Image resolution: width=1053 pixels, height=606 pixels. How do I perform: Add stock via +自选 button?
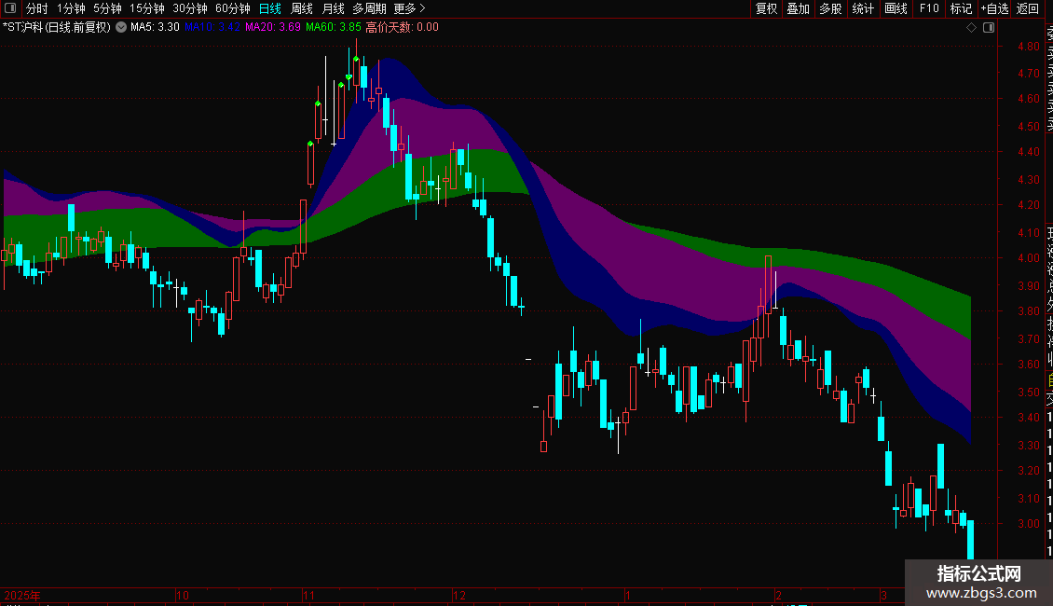994,8
